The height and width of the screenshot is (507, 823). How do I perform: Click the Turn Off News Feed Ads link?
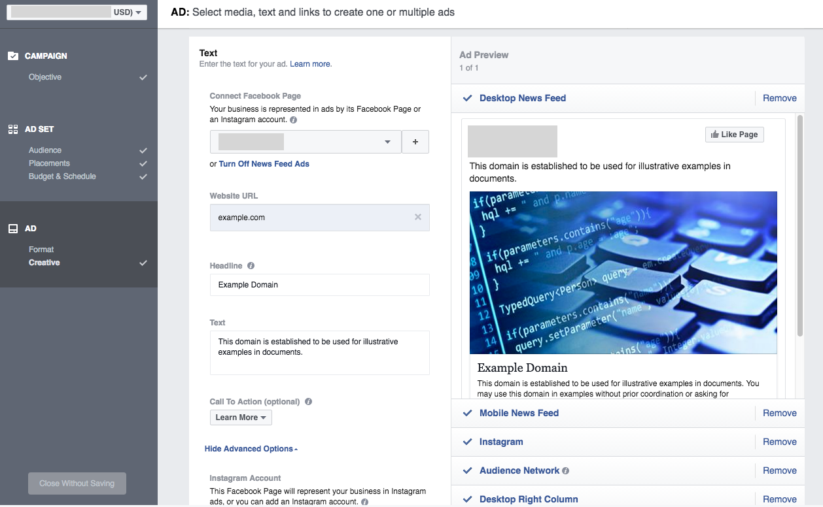point(264,163)
